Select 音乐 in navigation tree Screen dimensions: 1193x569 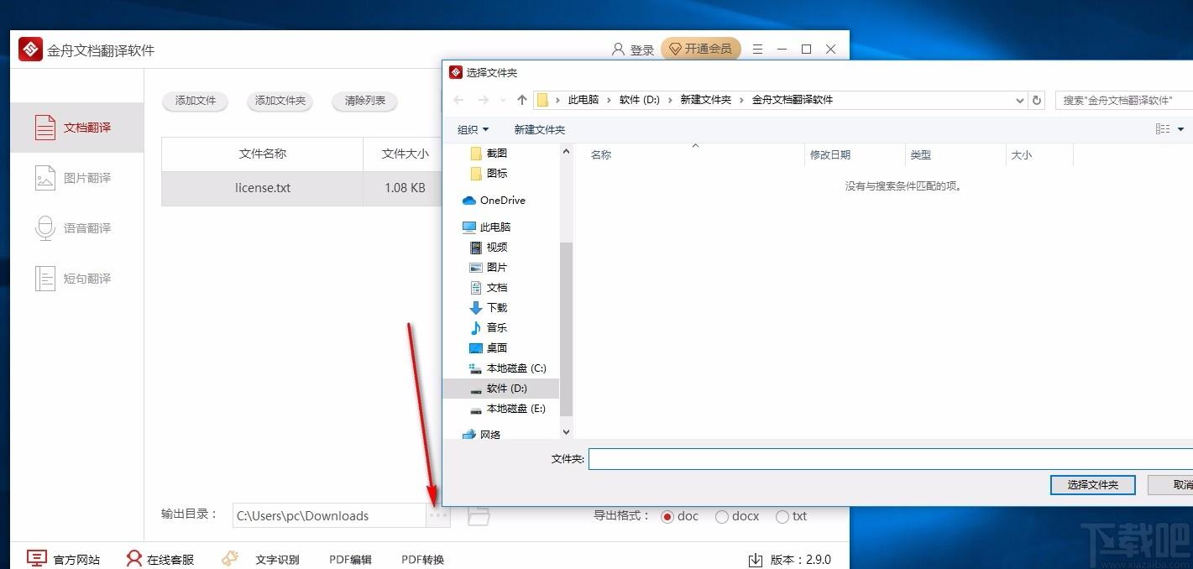(489, 327)
